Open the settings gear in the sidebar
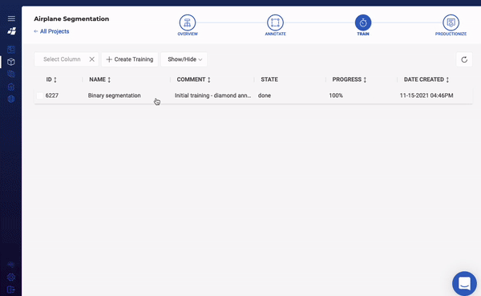The image size is (481, 296). point(11,277)
